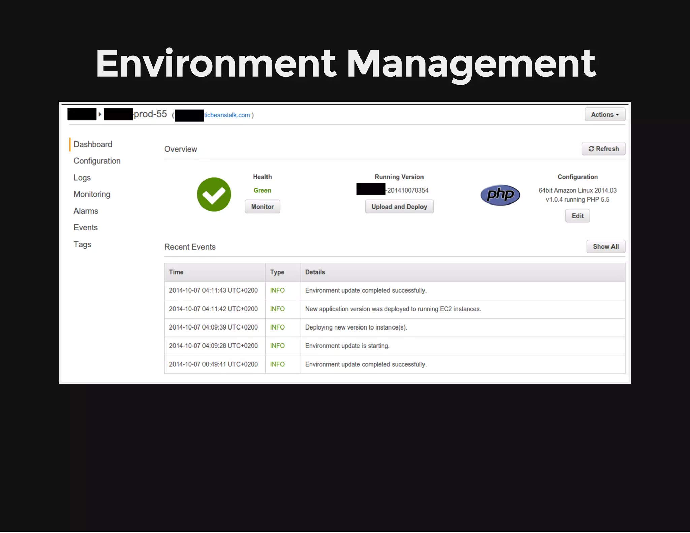
Task: Open the elasticbeanstalk.com environment URL
Action: pos(227,115)
